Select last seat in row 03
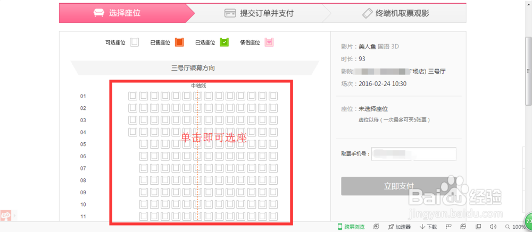The width and height of the screenshot is (532, 232). pos(273,120)
